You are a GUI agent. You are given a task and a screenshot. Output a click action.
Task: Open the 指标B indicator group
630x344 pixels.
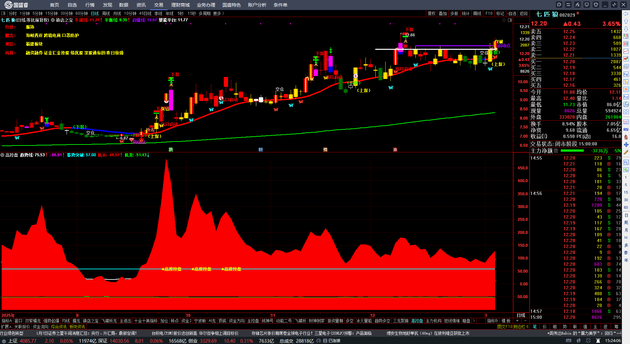(x=493, y=321)
